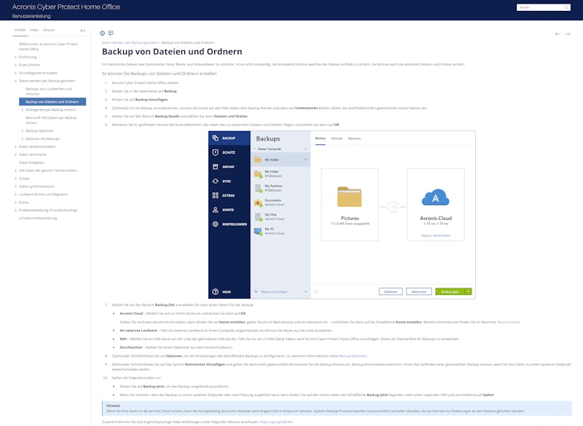Viewport: 583px width, 426px height.
Task: Open the Acronis Konto link in step 7
Action: 508,322
